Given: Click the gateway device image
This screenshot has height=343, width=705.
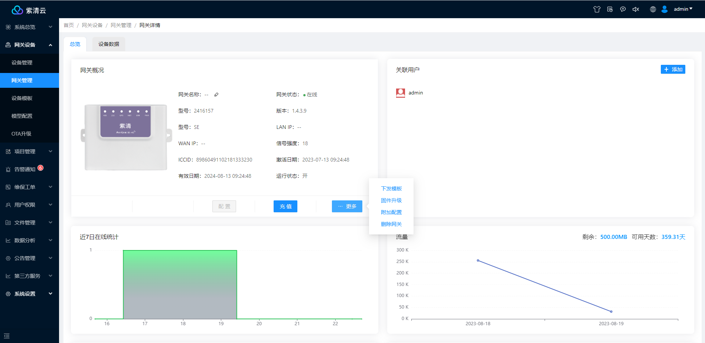Looking at the screenshot, I should (x=126, y=137).
